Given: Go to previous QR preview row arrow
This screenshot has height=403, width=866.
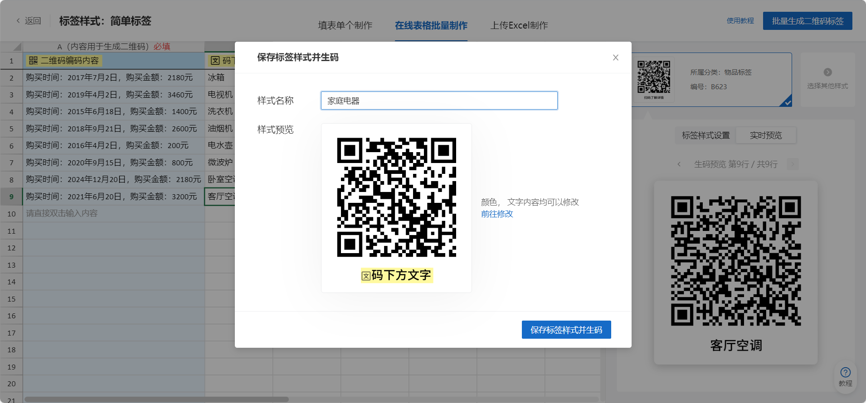Looking at the screenshot, I should pos(679,164).
